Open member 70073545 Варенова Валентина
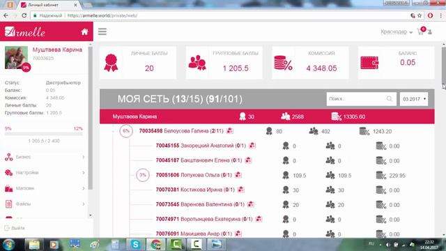 point(200,204)
